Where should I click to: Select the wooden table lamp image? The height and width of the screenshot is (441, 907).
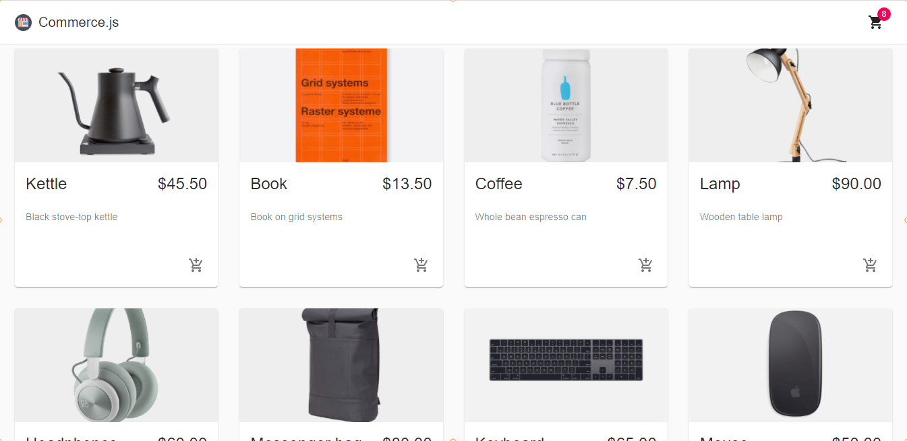[790, 105]
